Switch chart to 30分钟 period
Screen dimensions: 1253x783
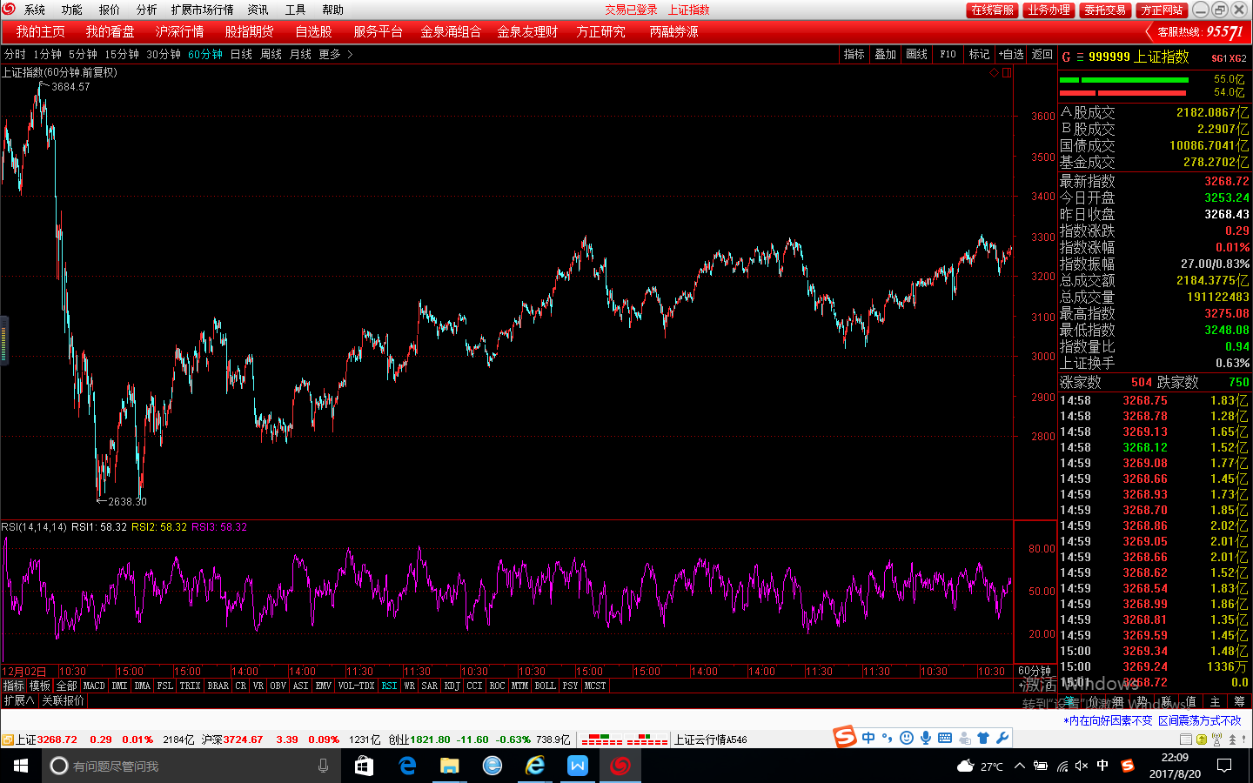coord(164,54)
